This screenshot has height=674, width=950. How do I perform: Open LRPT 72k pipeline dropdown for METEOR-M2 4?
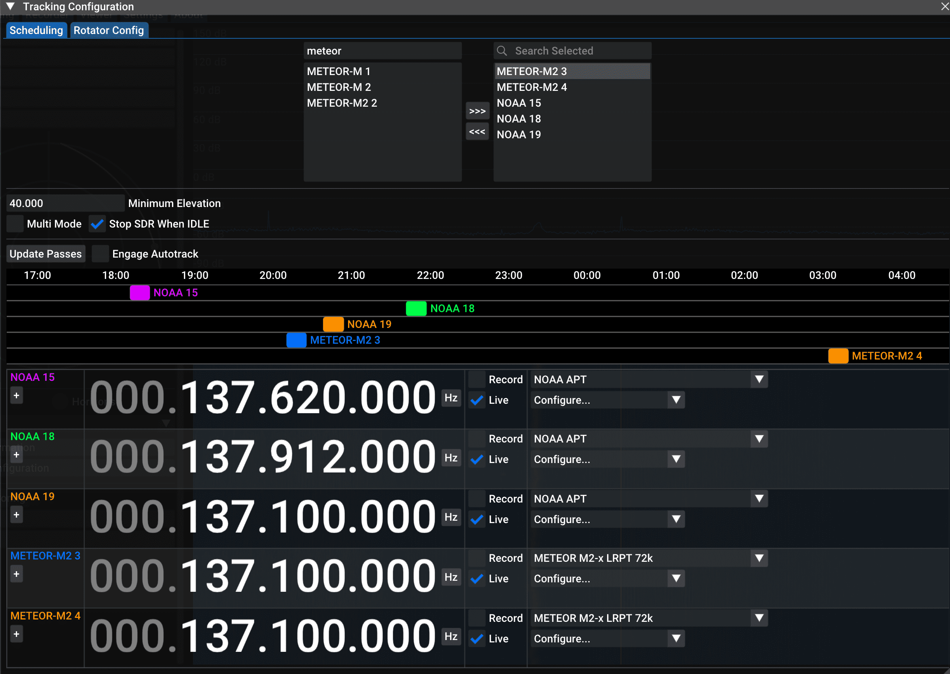coord(649,618)
